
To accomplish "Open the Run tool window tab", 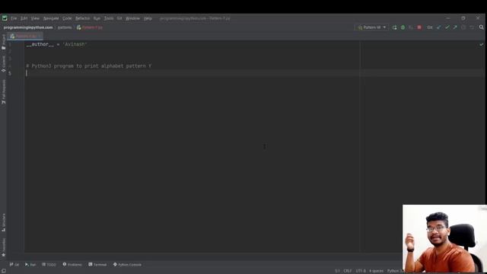I will [30, 265].
